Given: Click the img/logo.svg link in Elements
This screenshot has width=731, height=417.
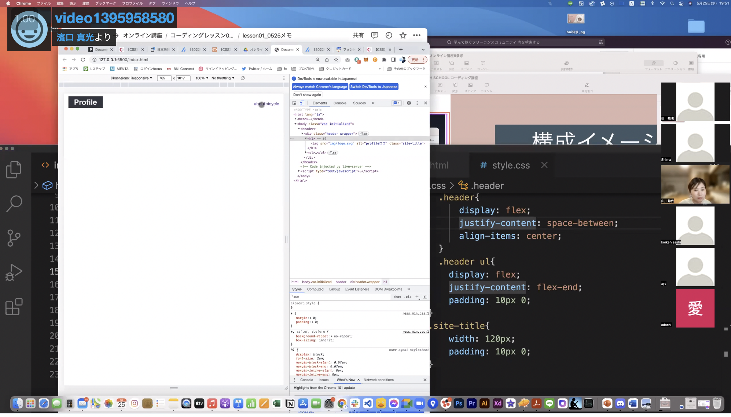Looking at the screenshot, I should point(341,143).
